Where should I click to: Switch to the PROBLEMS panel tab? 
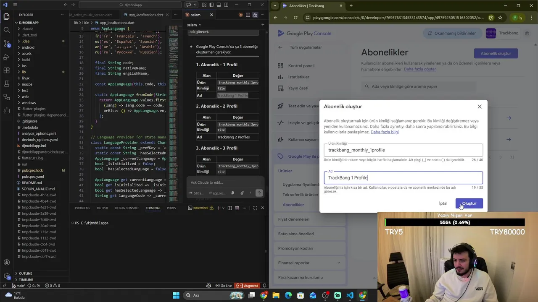[x=82, y=208]
